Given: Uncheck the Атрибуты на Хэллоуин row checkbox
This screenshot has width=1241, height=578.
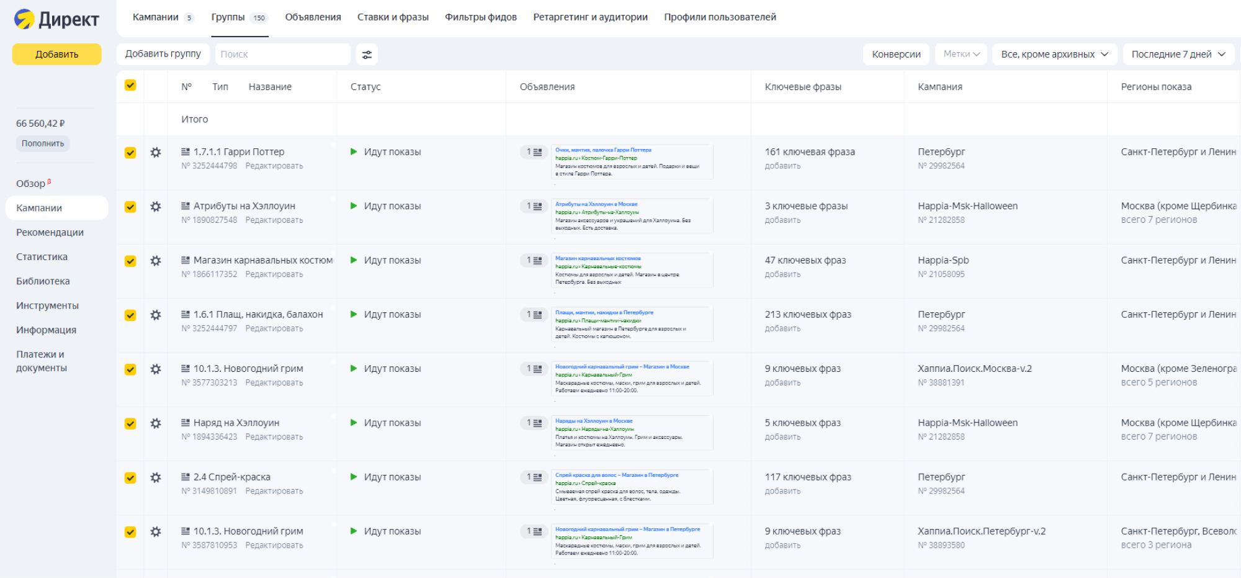Looking at the screenshot, I should coord(130,207).
